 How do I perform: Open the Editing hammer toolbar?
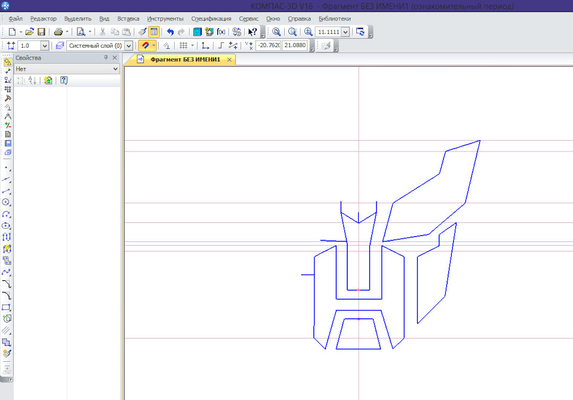click(8, 98)
